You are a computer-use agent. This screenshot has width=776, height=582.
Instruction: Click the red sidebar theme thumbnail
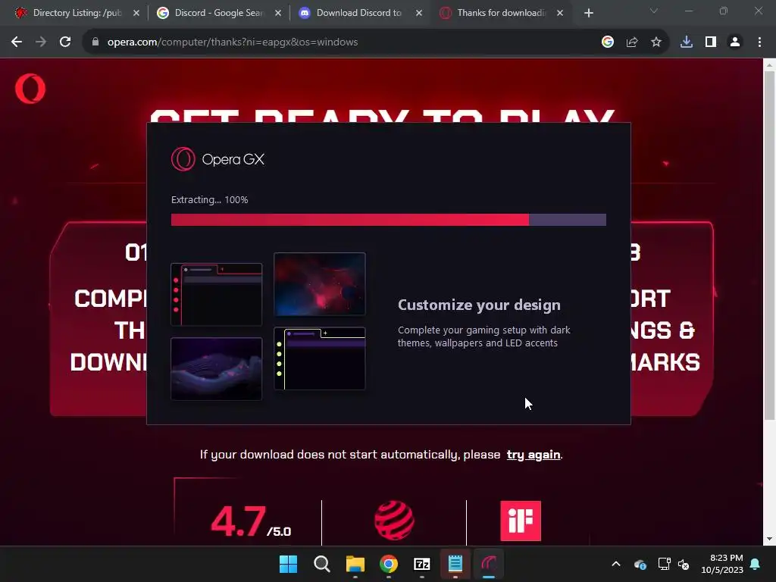pyautogui.click(x=216, y=295)
